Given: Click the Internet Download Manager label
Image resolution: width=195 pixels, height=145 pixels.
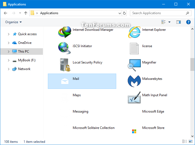Looking at the screenshot, I should [93, 30].
